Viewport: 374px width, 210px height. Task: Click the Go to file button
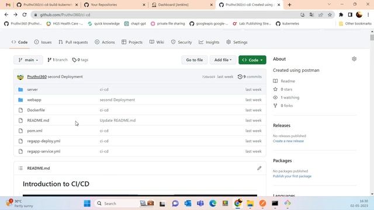tap(195, 60)
